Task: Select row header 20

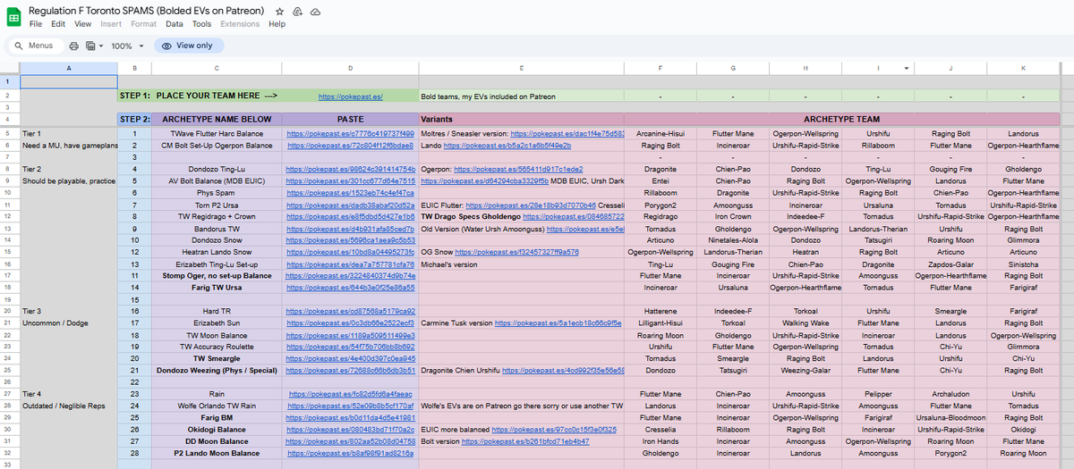Action: click(10, 310)
